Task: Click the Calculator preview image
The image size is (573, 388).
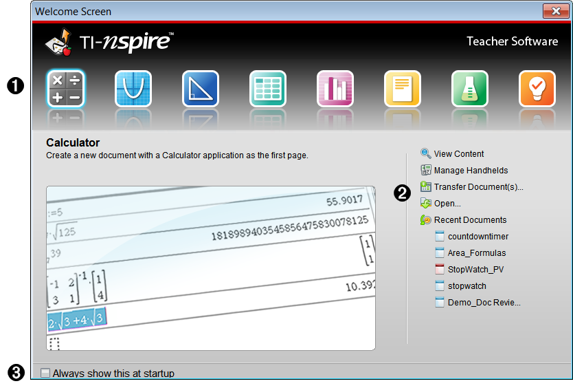Action: click(210, 268)
